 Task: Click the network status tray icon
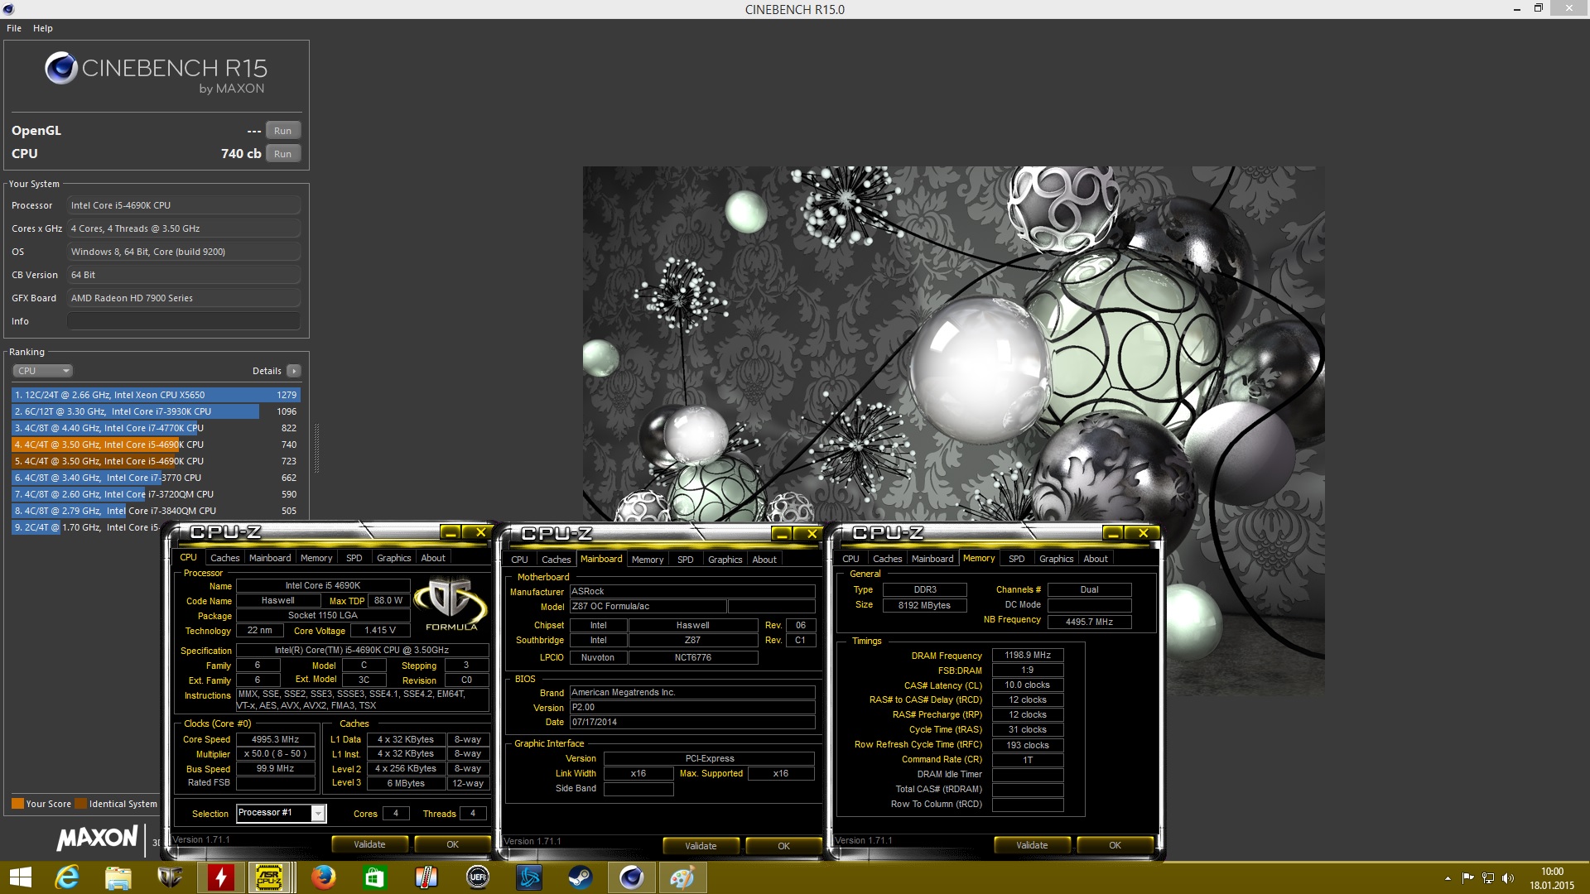1488,878
